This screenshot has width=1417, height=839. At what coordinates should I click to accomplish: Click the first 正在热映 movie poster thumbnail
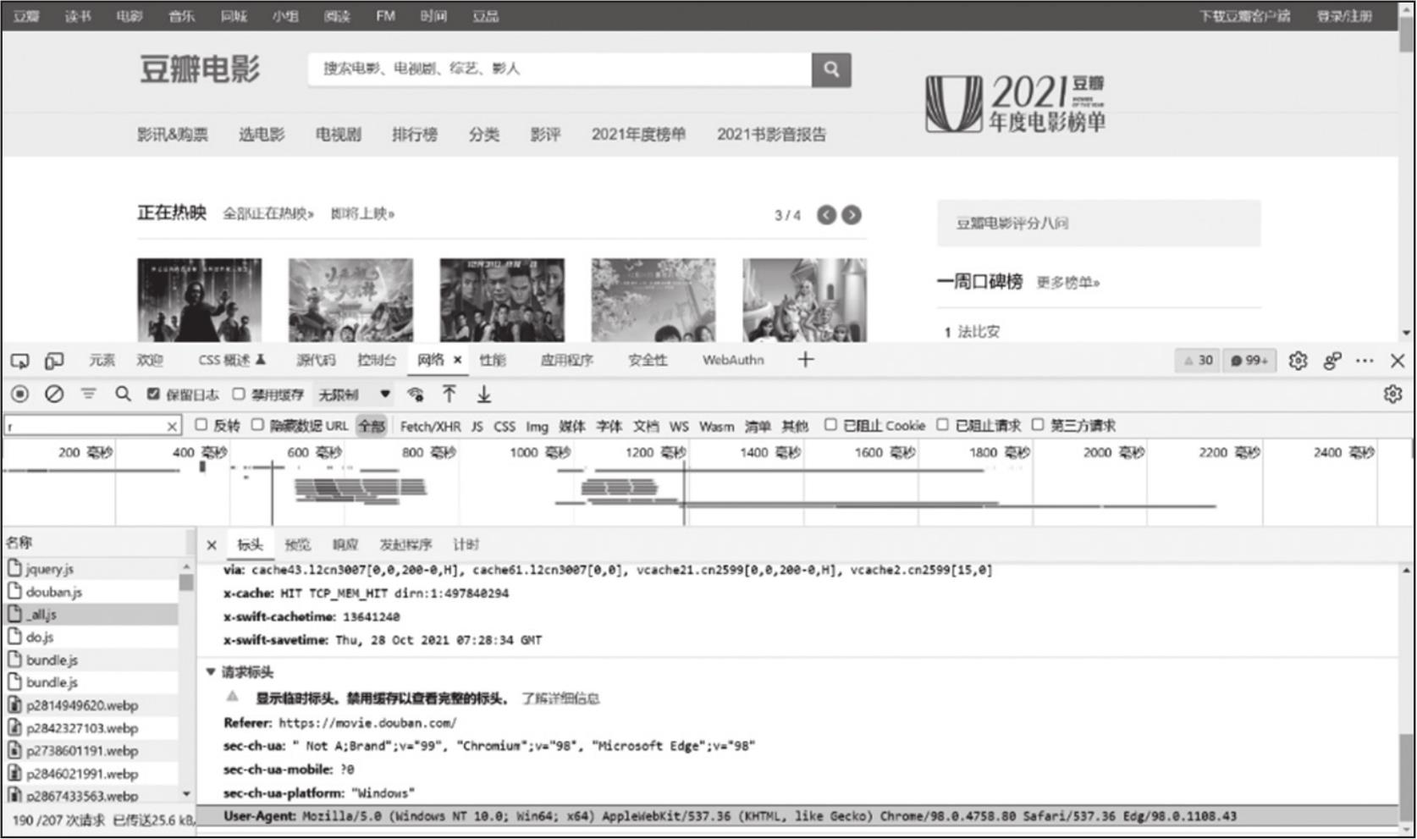coord(200,300)
